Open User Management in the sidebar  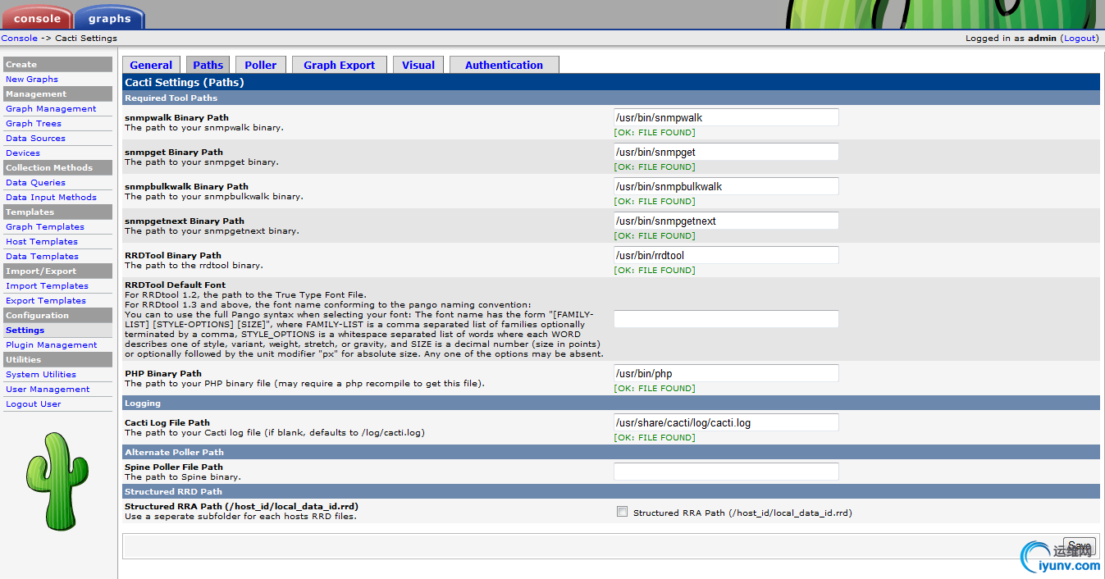[48, 390]
